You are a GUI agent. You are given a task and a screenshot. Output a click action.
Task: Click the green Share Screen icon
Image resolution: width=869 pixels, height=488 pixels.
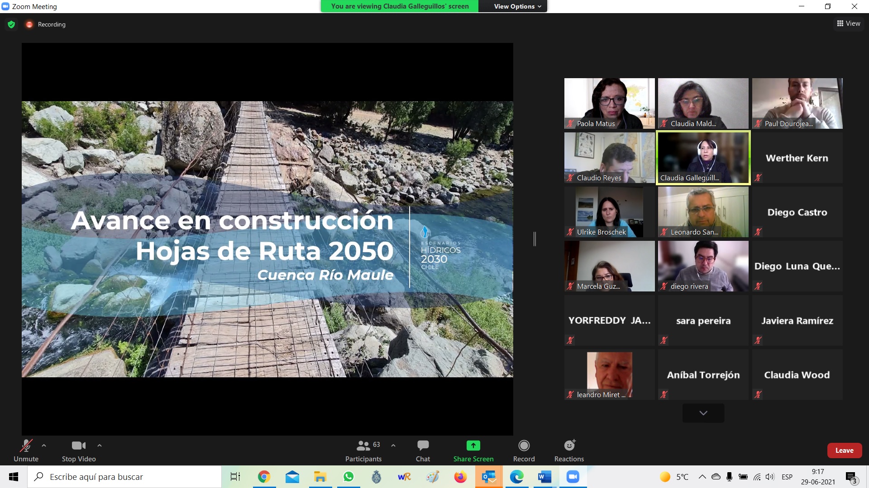[473, 446]
